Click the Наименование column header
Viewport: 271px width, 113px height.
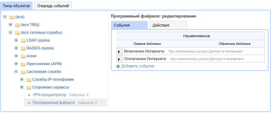coord(196,36)
